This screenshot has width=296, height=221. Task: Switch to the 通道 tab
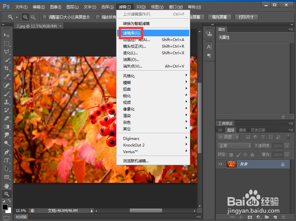coord(242,130)
